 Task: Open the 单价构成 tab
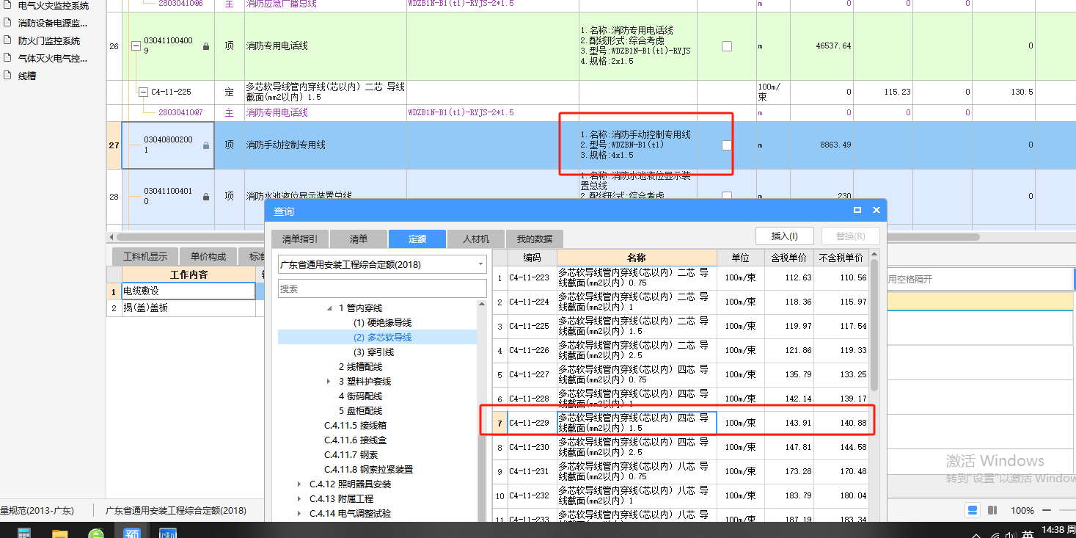click(209, 256)
